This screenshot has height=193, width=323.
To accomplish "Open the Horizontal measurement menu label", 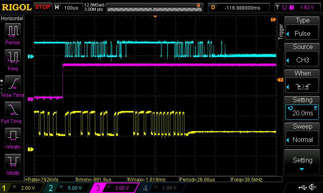I will pos(12,18).
